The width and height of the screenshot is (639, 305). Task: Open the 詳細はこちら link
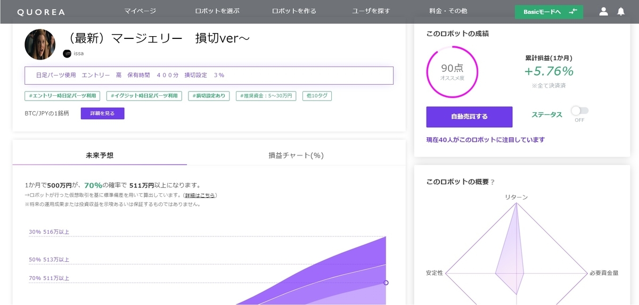pyautogui.click(x=200, y=196)
